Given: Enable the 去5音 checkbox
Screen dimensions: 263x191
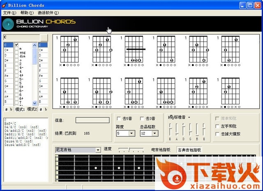Looking at the screenshot, I should coord(119,119).
